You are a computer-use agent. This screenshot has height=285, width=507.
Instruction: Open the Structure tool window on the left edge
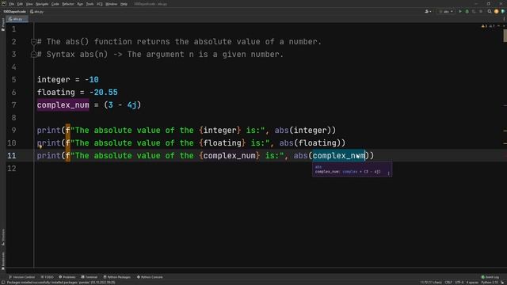3,237
